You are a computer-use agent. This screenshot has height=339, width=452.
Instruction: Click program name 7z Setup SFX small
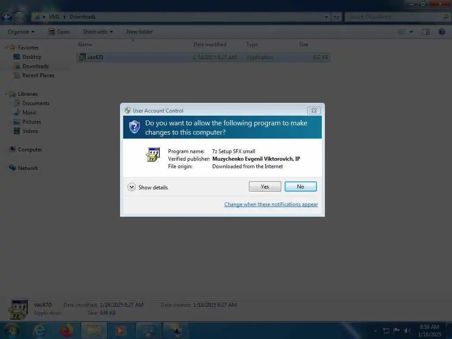(x=234, y=151)
